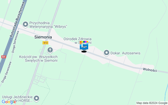This screenshot has width=168, height=105.
Task: Click the Ośrodek Zdrowia w Siemoni label
Action: tap(77, 41)
